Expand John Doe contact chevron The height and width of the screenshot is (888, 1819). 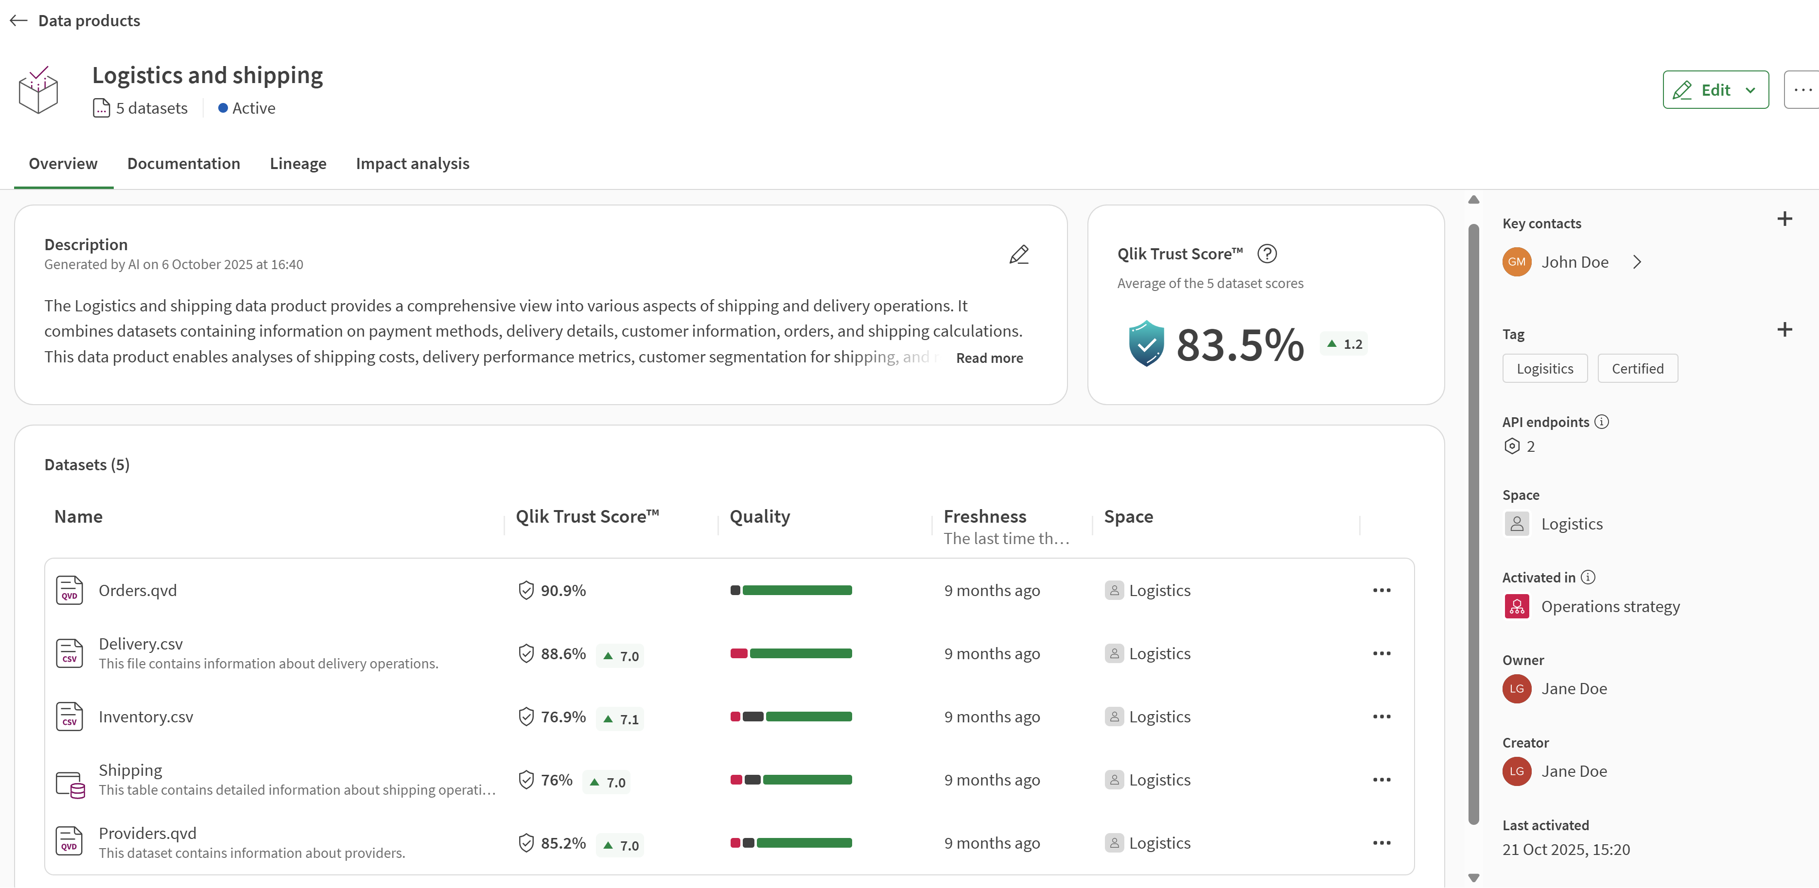(x=1637, y=262)
